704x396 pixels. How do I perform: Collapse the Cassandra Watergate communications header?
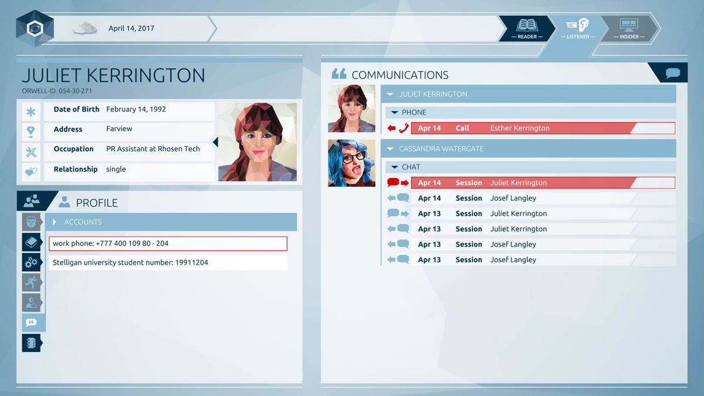[390, 149]
